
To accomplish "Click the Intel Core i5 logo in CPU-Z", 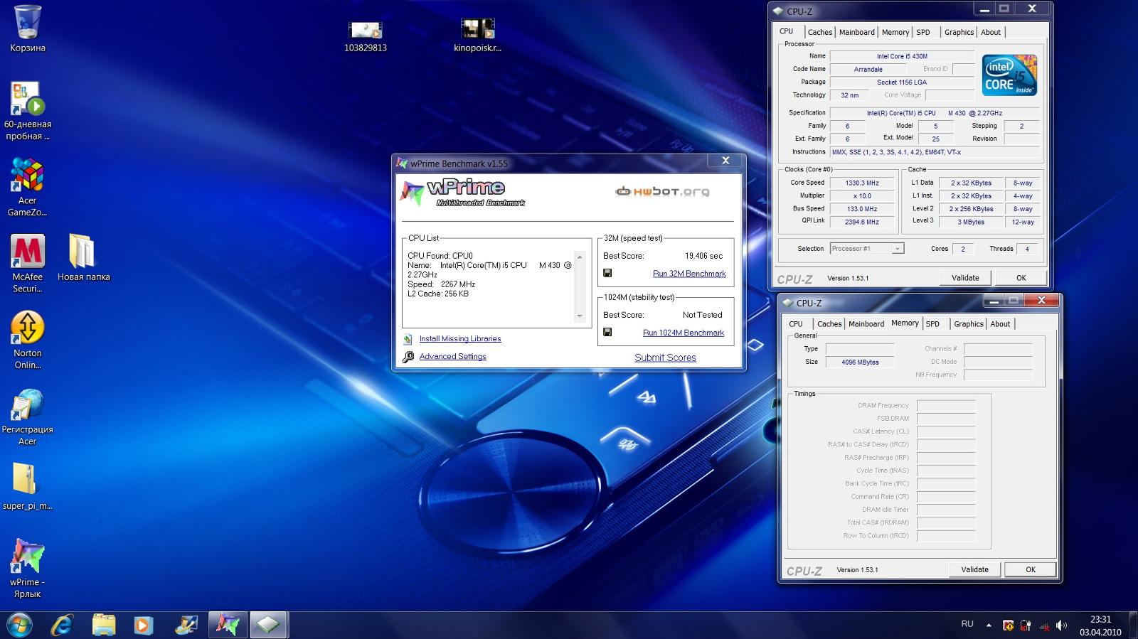I will tap(1010, 75).
